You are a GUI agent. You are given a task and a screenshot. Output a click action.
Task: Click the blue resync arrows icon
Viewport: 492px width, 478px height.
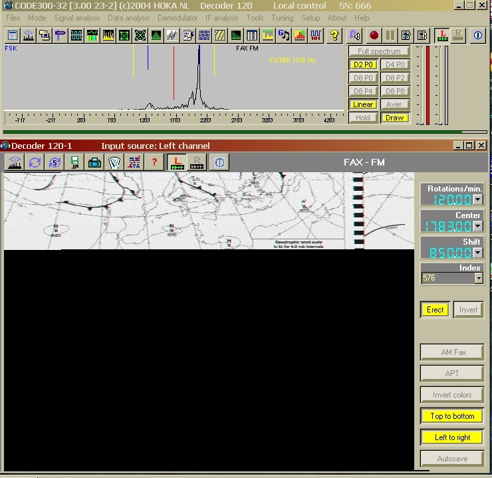point(35,162)
